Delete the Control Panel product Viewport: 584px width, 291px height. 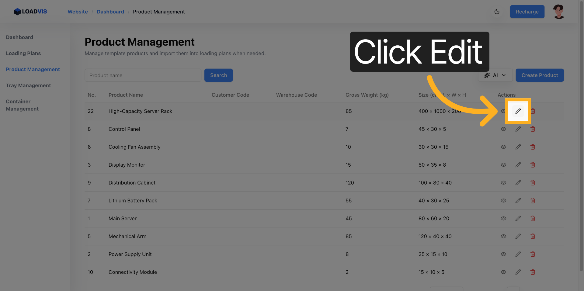(533, 129)
